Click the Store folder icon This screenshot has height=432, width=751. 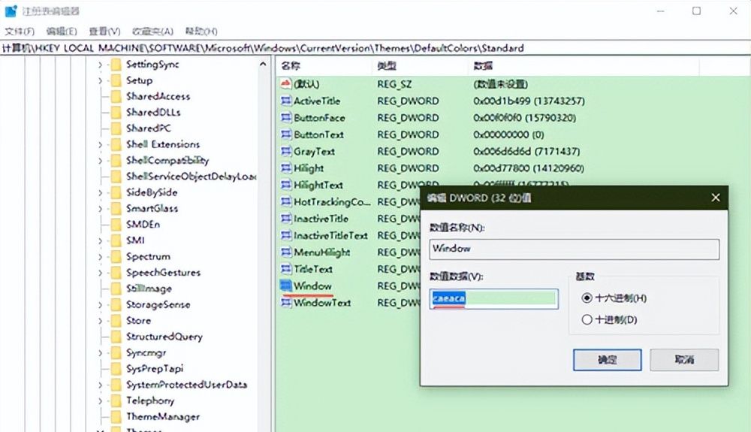tap(116, 320)
